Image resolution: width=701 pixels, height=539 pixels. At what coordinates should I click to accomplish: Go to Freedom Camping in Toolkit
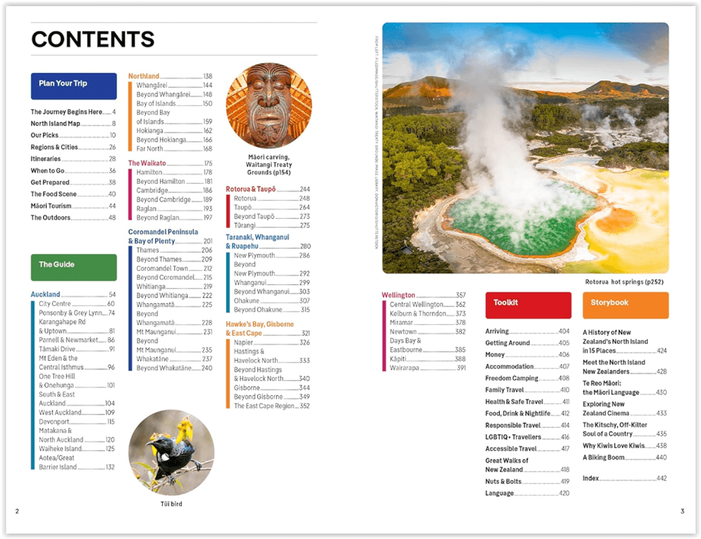click(512, 378)
